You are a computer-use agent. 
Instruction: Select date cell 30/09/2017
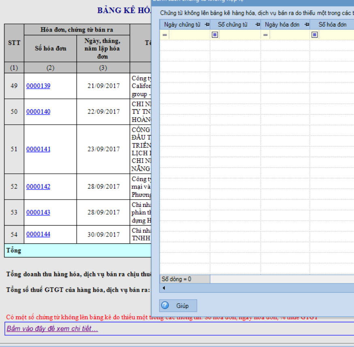pos(103,234)
